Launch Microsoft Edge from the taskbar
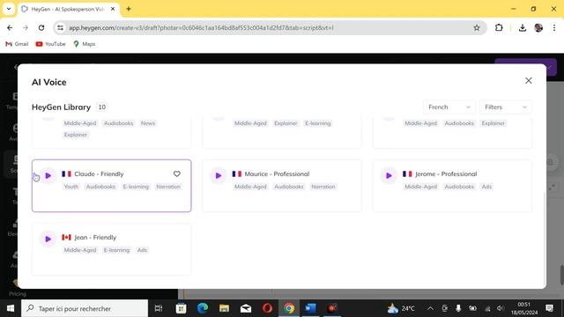This screenshot has height=317, width=564. click(x=203, y=308)
